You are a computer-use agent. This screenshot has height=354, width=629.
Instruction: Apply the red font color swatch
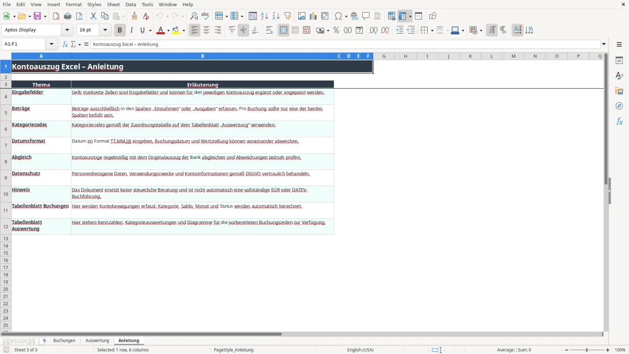click(160, 30)
